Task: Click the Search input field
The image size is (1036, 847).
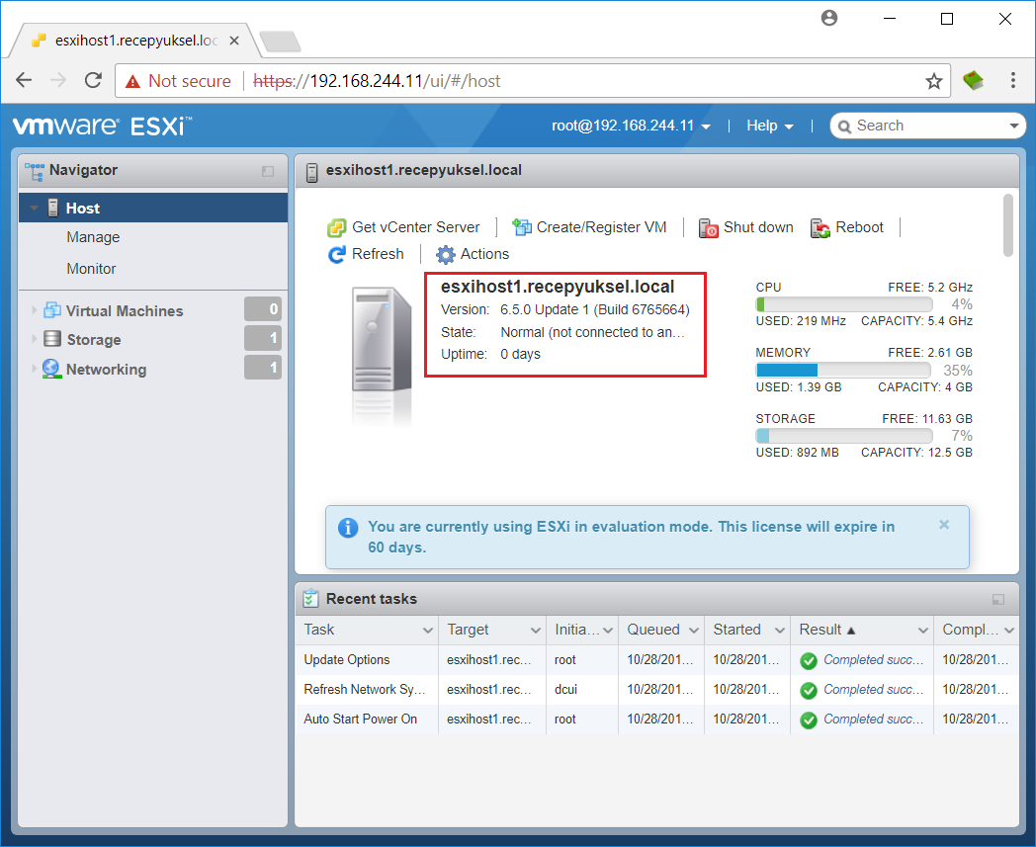Action: 927,126
